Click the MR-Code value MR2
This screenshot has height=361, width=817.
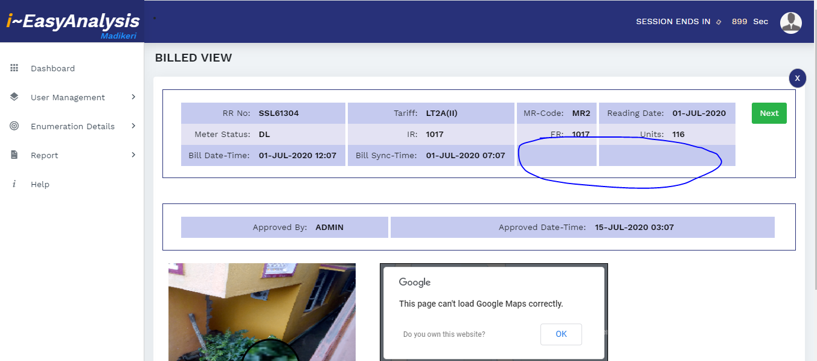coord(582,113)
